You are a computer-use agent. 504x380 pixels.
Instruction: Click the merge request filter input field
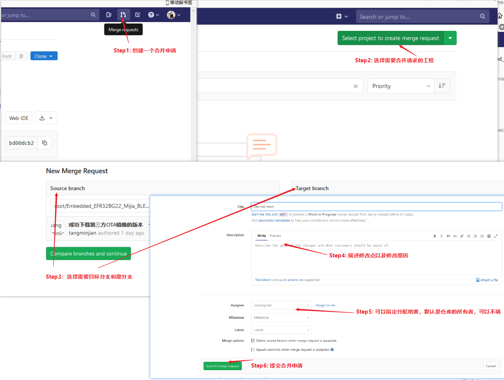pos(280,86)
